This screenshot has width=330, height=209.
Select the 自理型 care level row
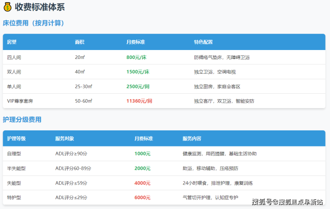[x=14, y=154]
